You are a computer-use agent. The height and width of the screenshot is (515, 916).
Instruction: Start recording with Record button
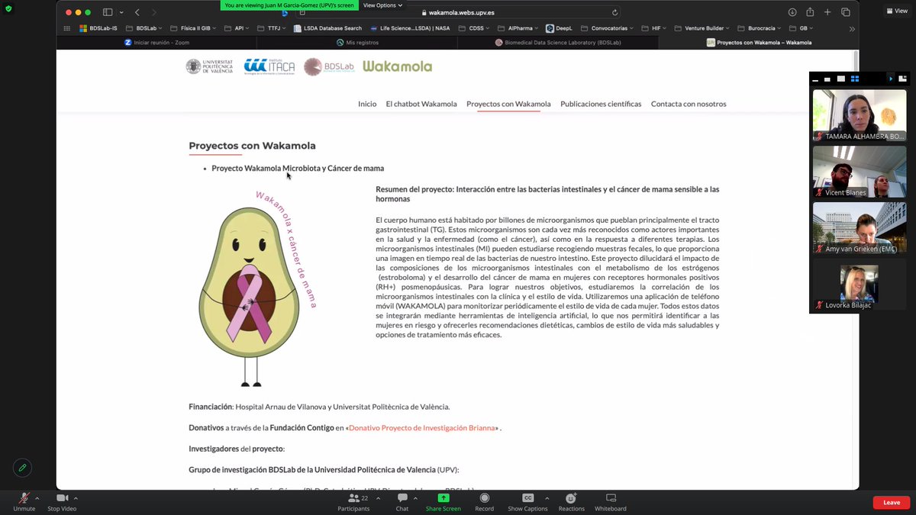click(x=484, y=501)
